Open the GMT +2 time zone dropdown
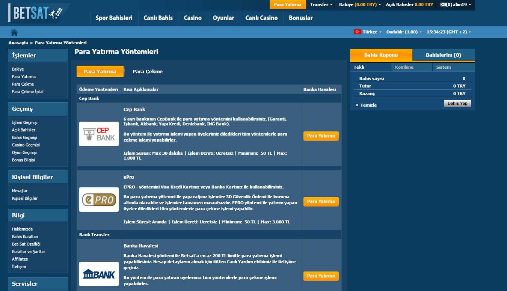This screenshot has width=507, height=291. [449, 32]
